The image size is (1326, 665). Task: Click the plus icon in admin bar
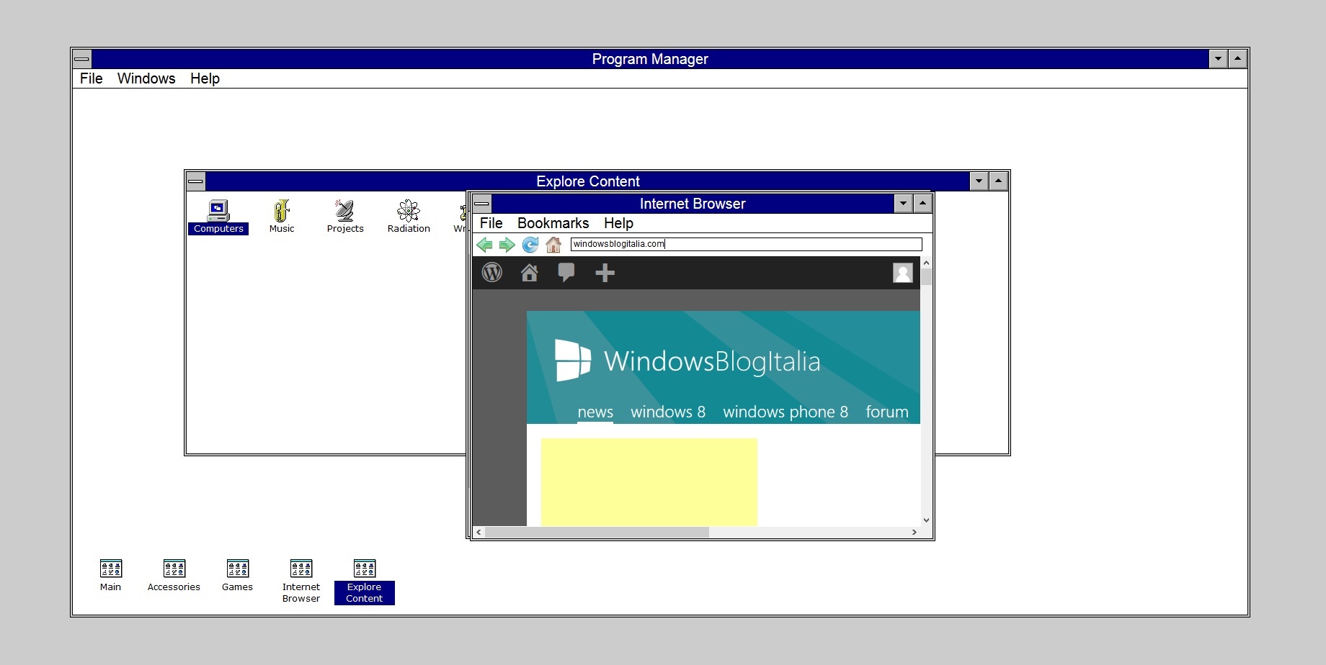(605, 273)
